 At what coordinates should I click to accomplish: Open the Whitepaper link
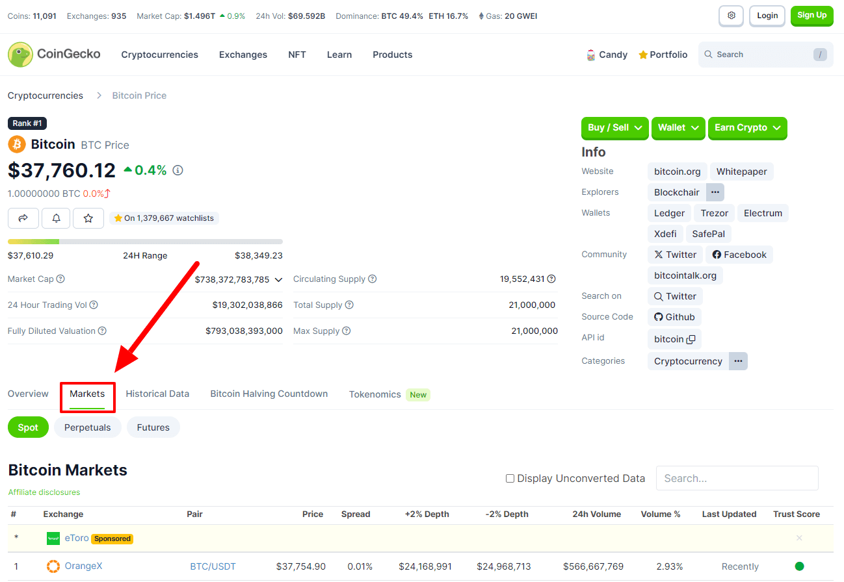741,171
